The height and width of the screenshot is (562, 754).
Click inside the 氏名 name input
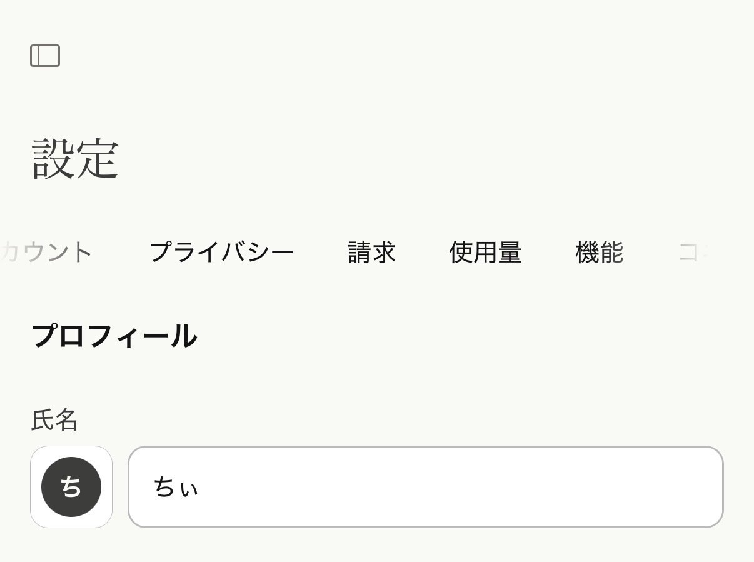click(375, 488)
